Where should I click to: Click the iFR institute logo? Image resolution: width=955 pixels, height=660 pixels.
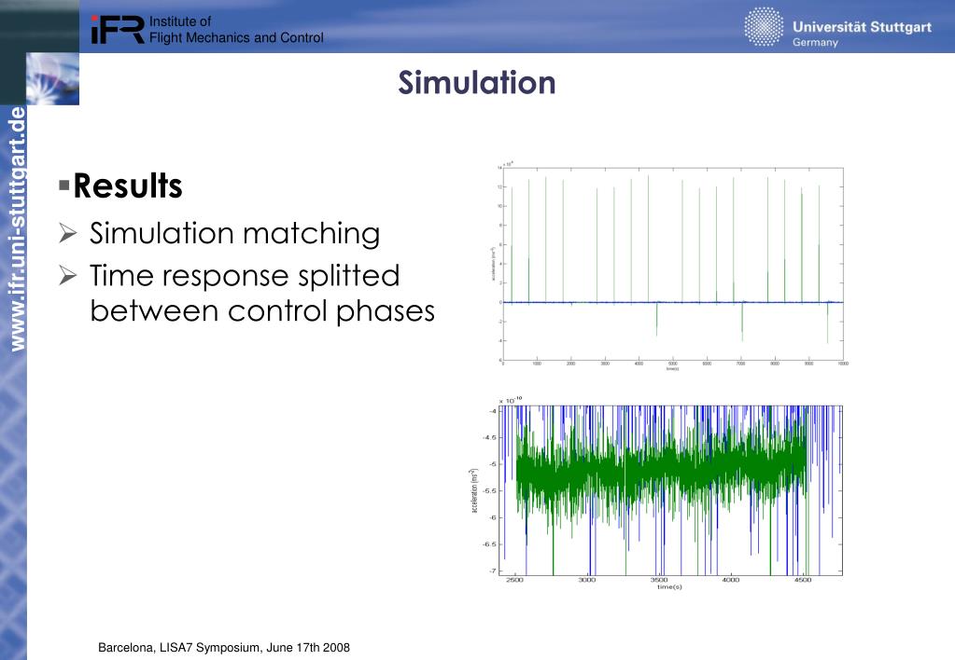[x=118, y=29]
